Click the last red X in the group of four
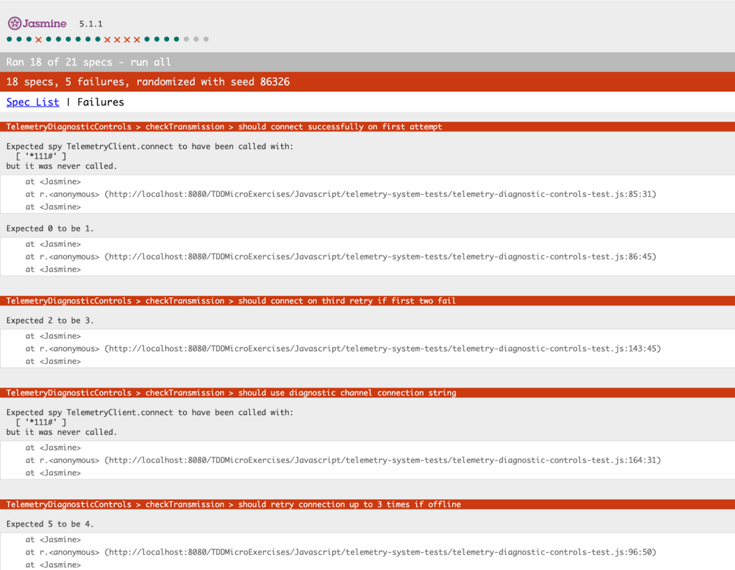 pyautogui.click(x=137, y=40)
